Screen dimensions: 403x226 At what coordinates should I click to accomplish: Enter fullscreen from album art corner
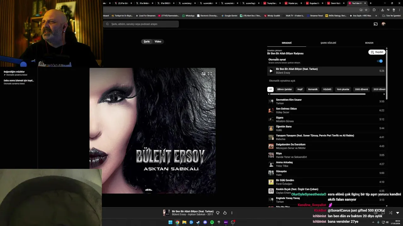(210, 73)
